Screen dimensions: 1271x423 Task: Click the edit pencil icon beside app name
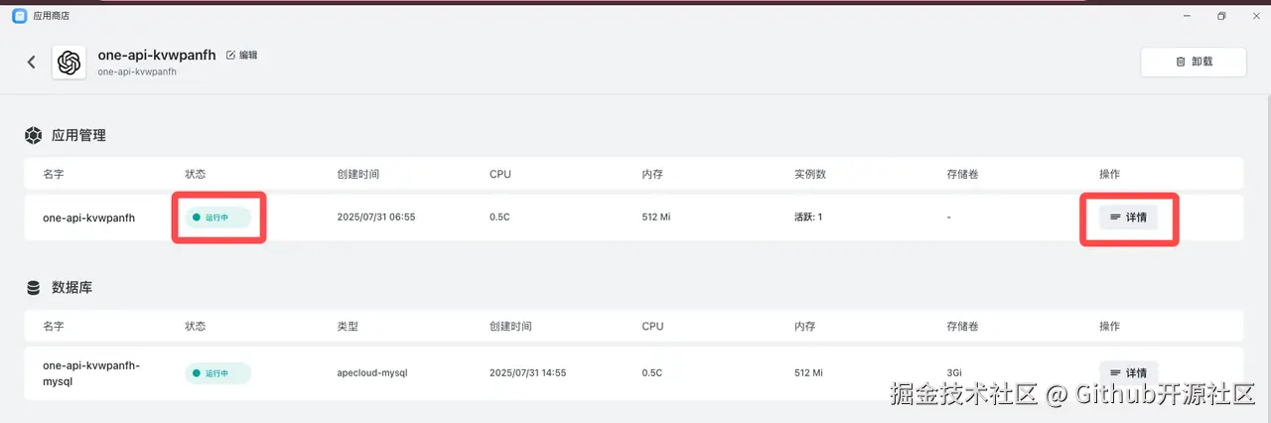[x=231, y=56]
